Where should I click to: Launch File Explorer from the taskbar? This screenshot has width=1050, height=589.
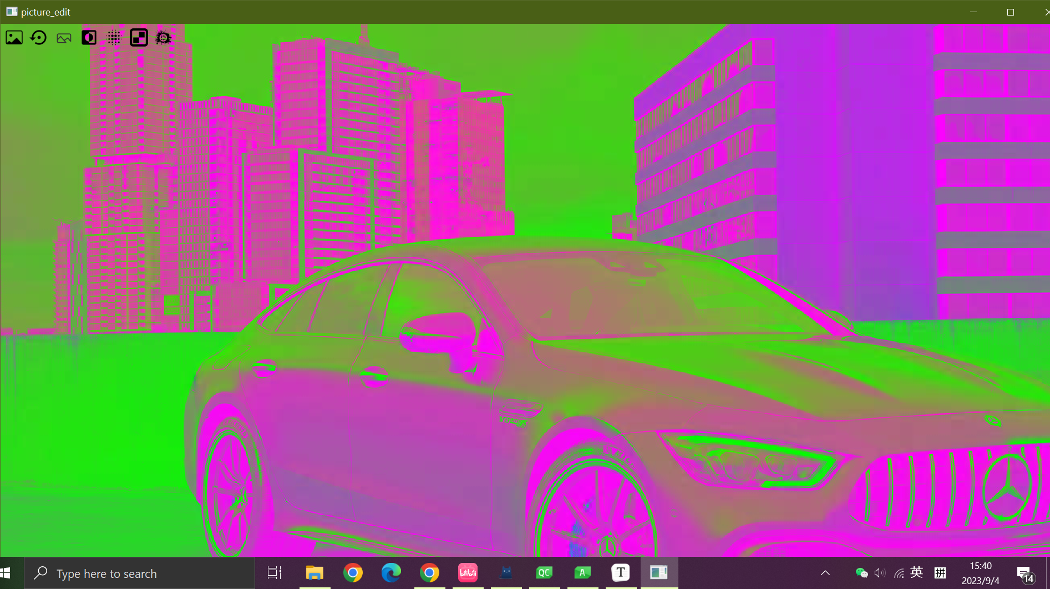click(x=315, y=573)
